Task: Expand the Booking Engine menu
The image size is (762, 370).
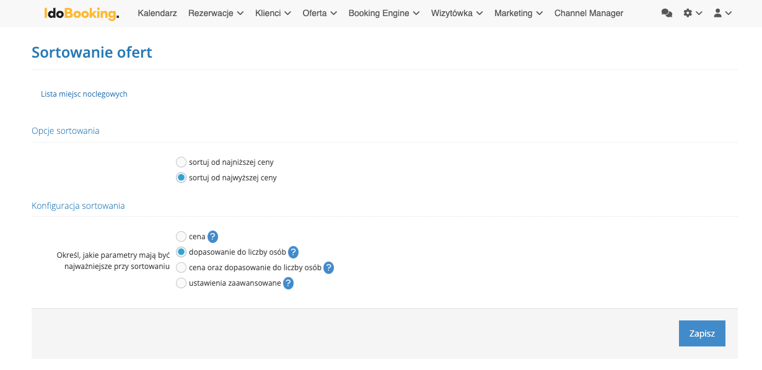Action: (x=383, y=13)
